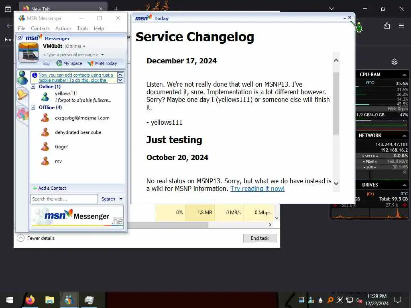
Task: Open File Explorer from the taskbar
Action: coord(49,300)
